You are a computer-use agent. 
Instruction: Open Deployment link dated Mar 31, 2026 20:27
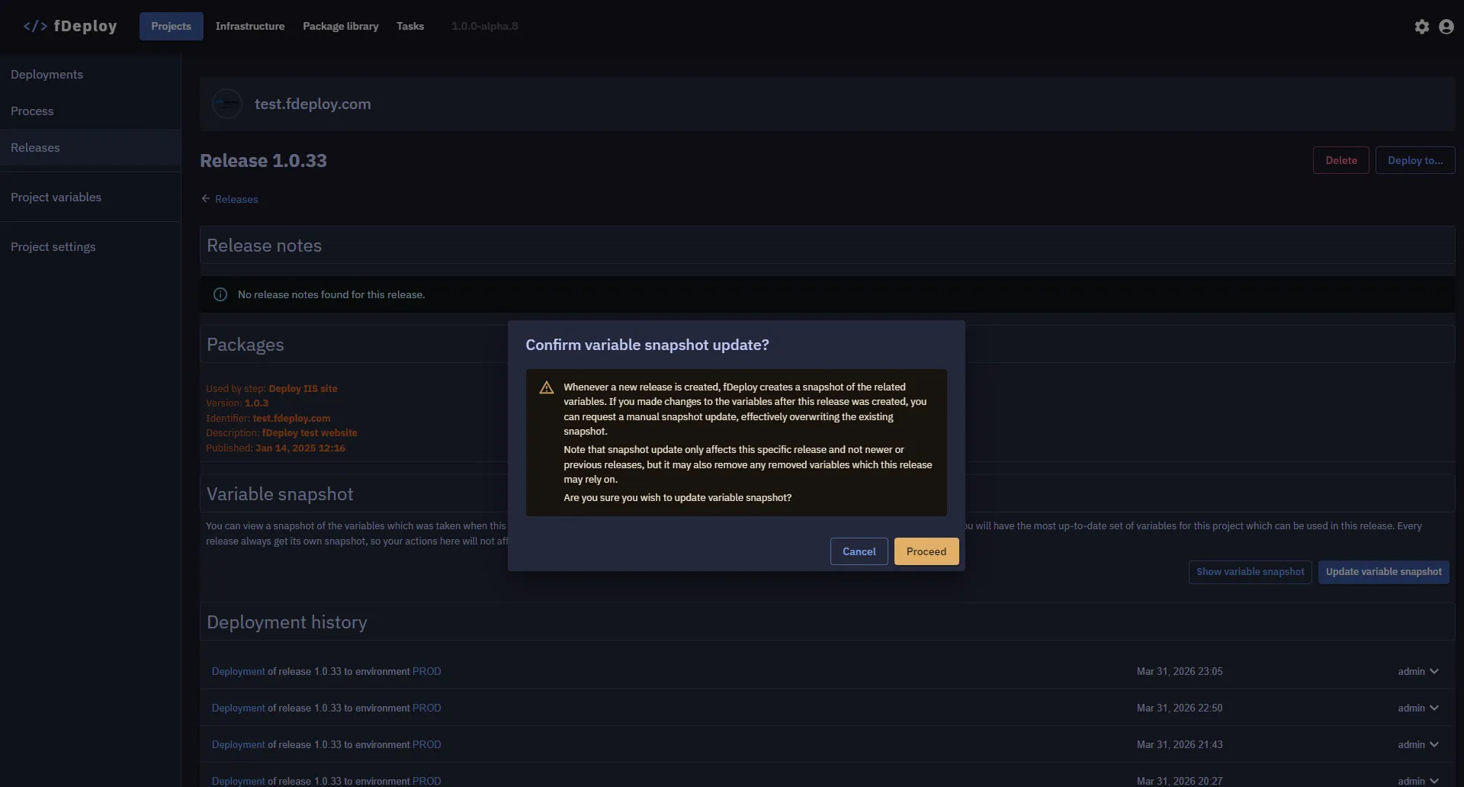pyautogui.click(x=239, y=781)
